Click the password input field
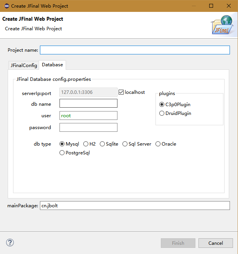This screenshot has height=254, width=238. click(x=88, y=127)
